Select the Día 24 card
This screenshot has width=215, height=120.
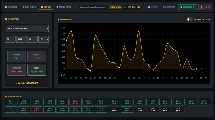tap(101, 109)
